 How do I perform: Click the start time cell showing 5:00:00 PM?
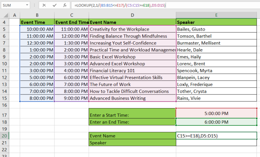click(x=216, y=114)
